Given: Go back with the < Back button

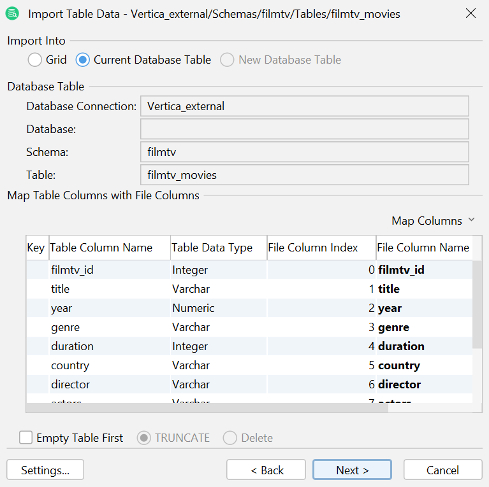Looking at the screenshot, I should coord(266,470).
